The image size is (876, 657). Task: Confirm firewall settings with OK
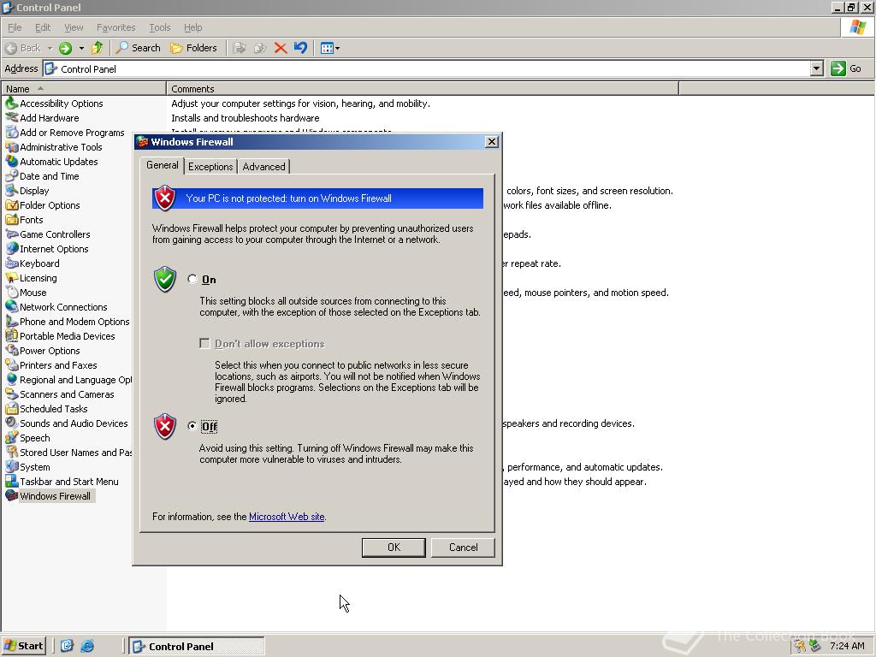coord(394,547)
